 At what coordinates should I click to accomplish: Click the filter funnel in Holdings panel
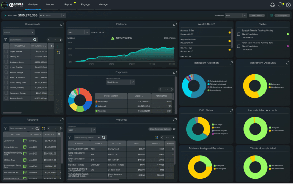point(70,137)
